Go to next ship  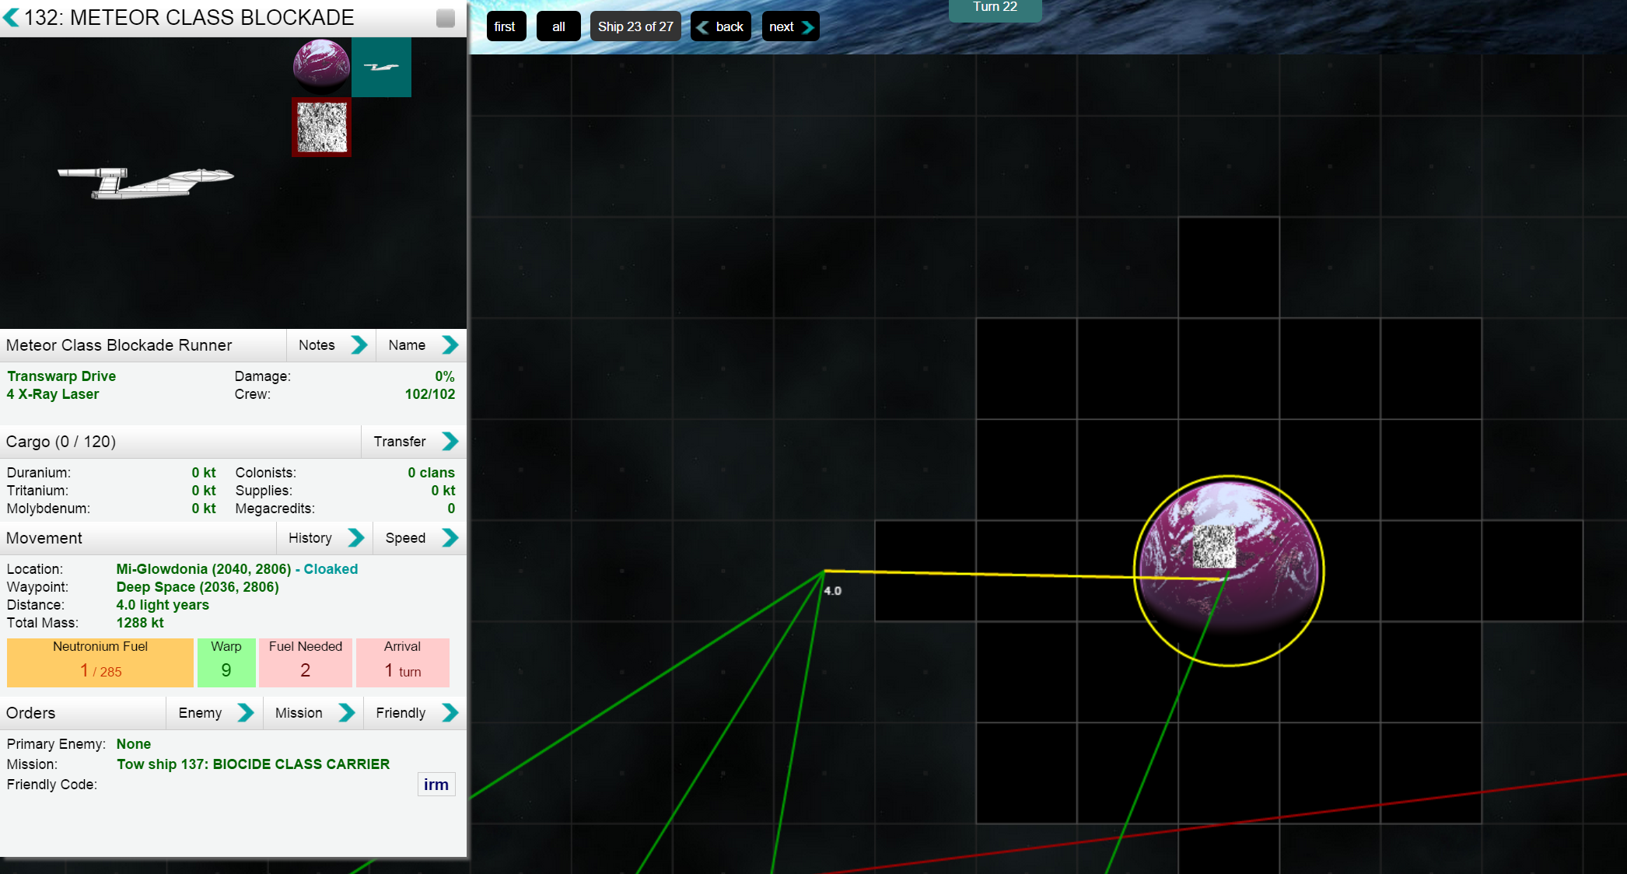click(x=790, y=26)
